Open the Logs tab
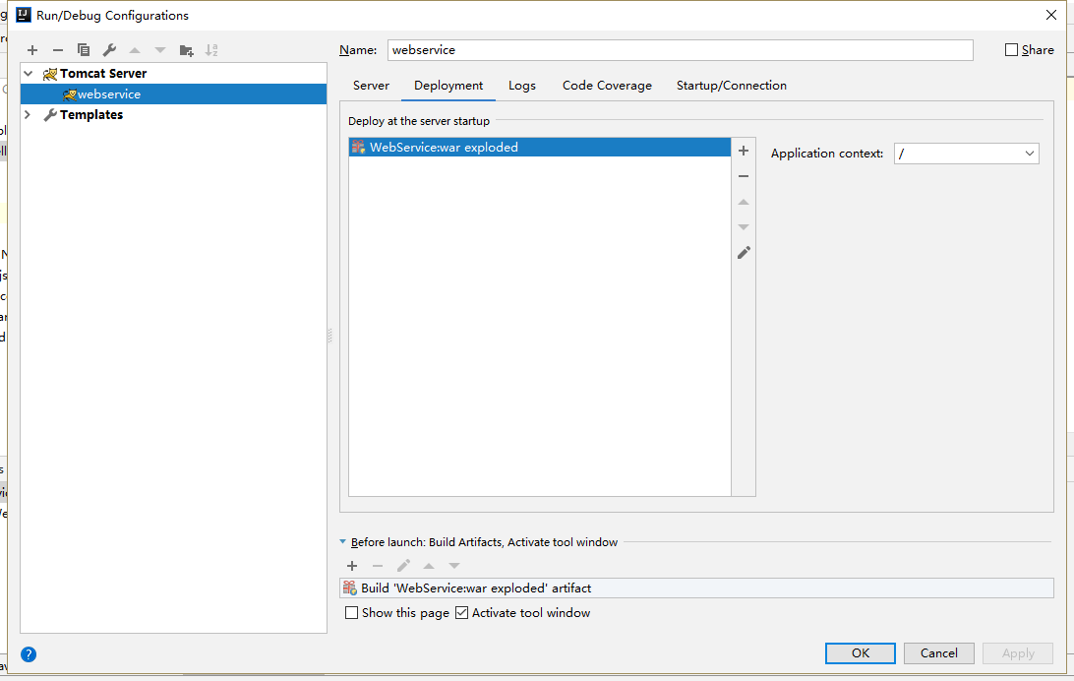 coord(522,86)
